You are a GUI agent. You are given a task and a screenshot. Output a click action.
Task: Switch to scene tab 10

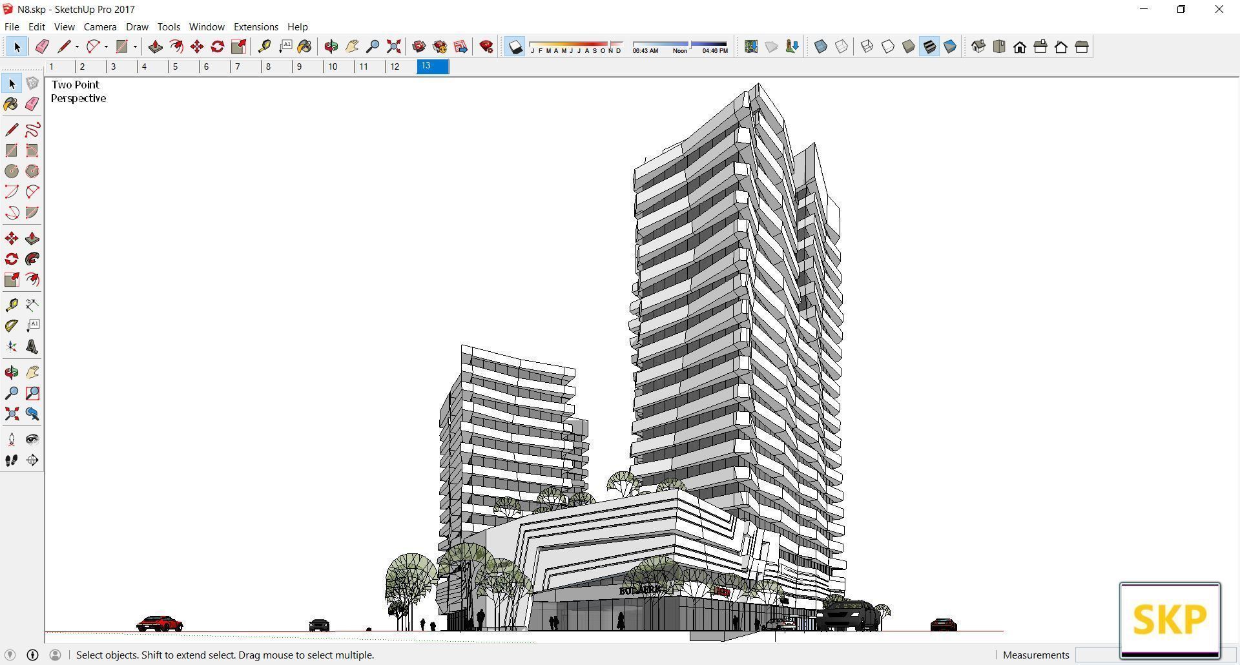[339, 66]
